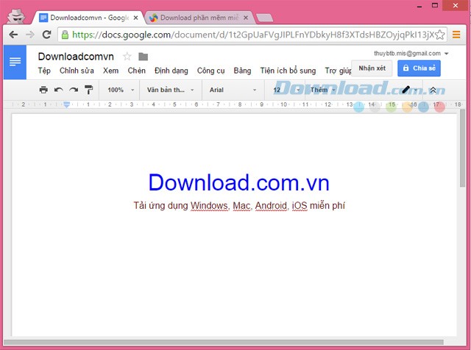Open the Chỉnh sửa menu

click(77, 71)
